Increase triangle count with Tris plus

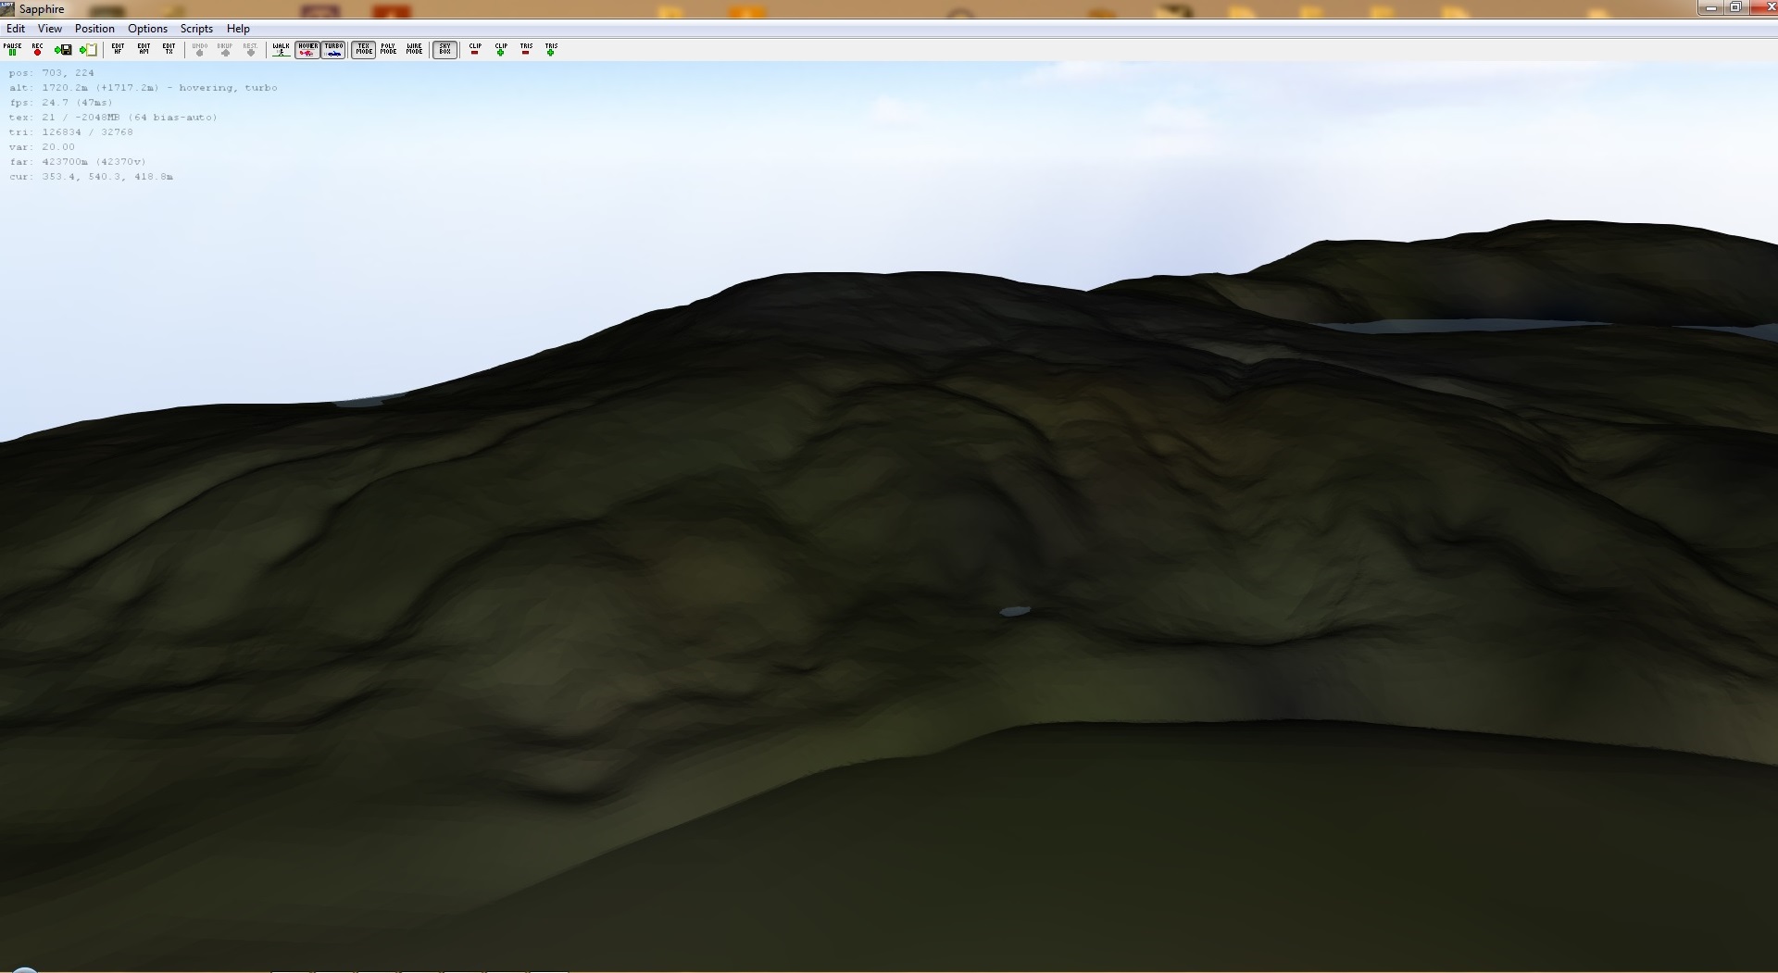click(x=551, y=49)
